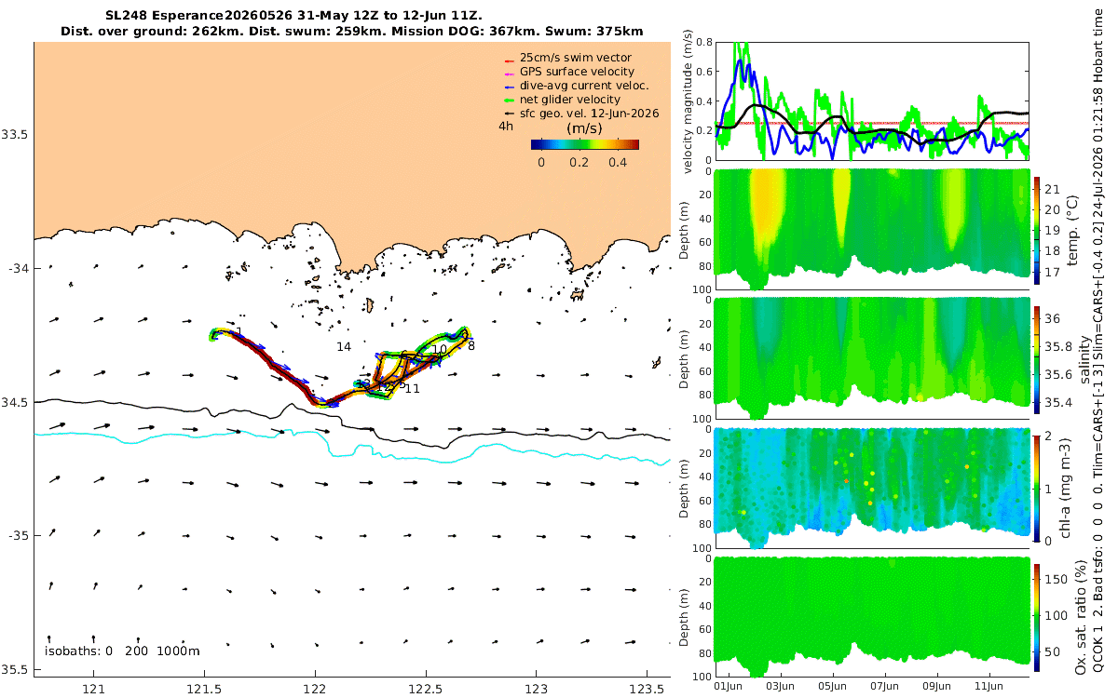Click the '03Jun' date tick label
This screenshot has height=698, width=1118.
click(x=780, y=687)
